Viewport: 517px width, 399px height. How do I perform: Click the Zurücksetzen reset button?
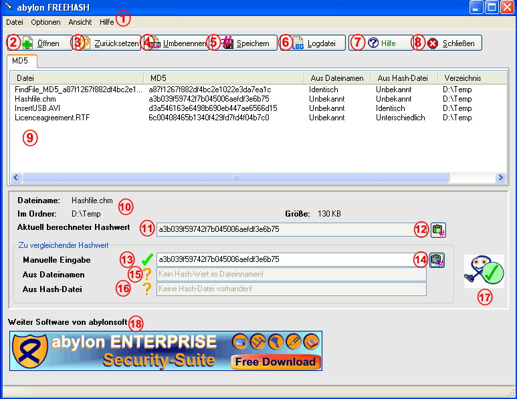(108, 43)
